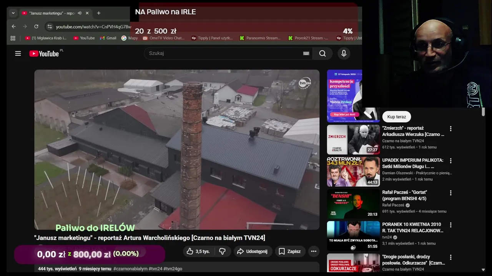Open the YouTube bookmark
Viewport: 492px width, 276px height.
(84, 38)
